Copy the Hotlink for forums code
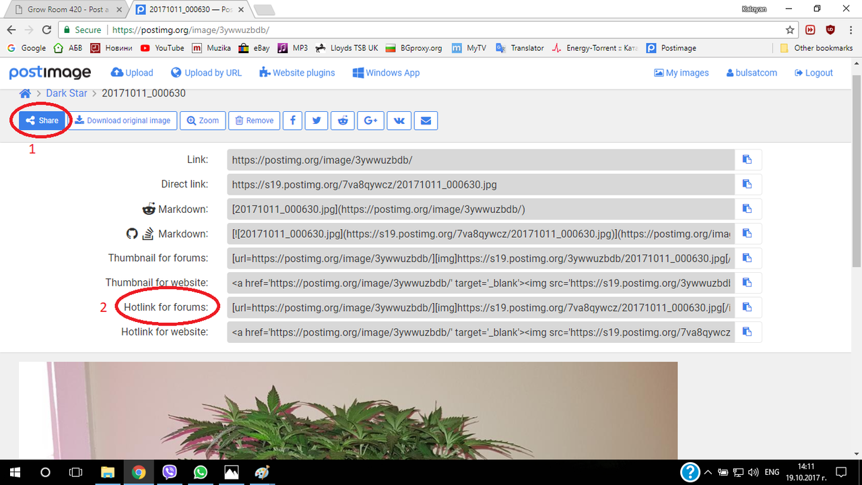Screen dimensions: 862x485 747,307
